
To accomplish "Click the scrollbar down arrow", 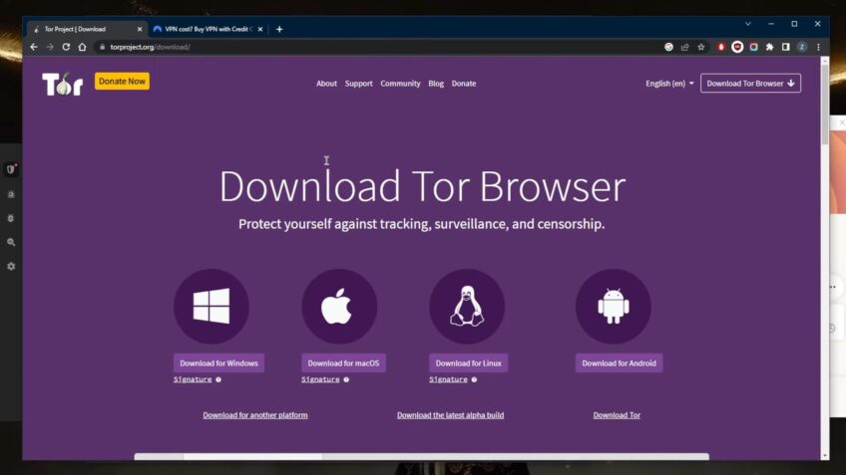I will [824, 456].
